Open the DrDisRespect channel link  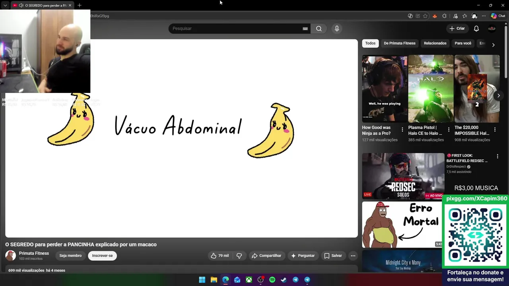(456, 167)
